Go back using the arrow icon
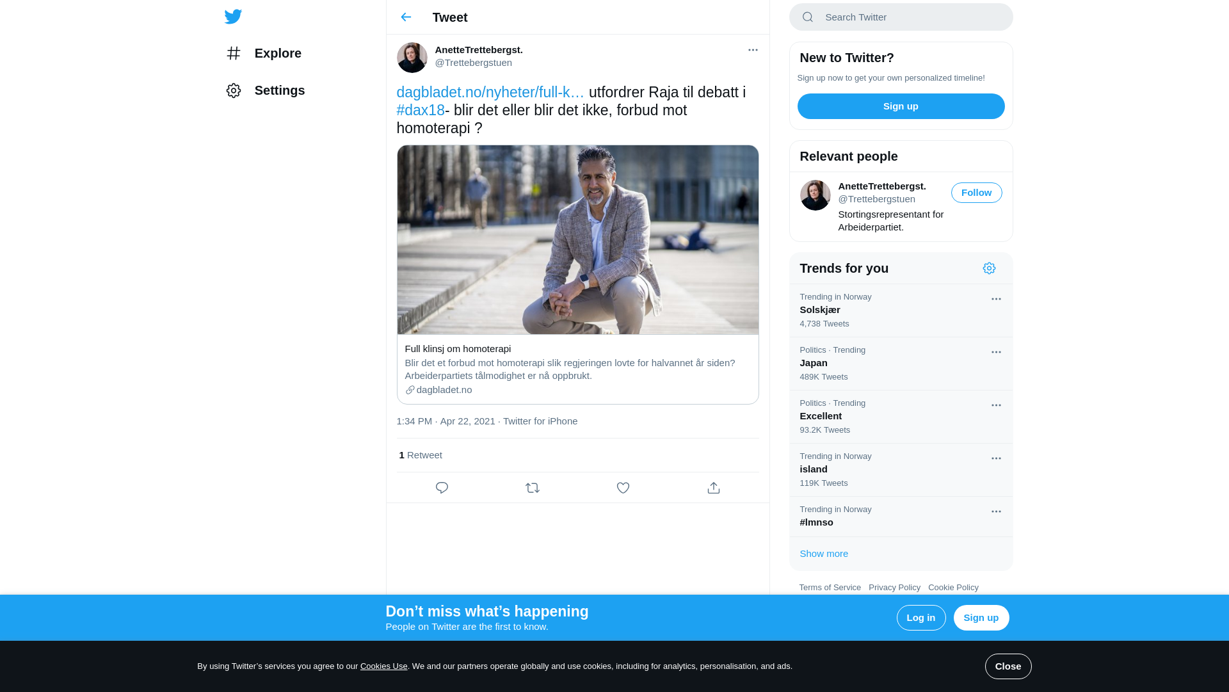 coord(406,17)
